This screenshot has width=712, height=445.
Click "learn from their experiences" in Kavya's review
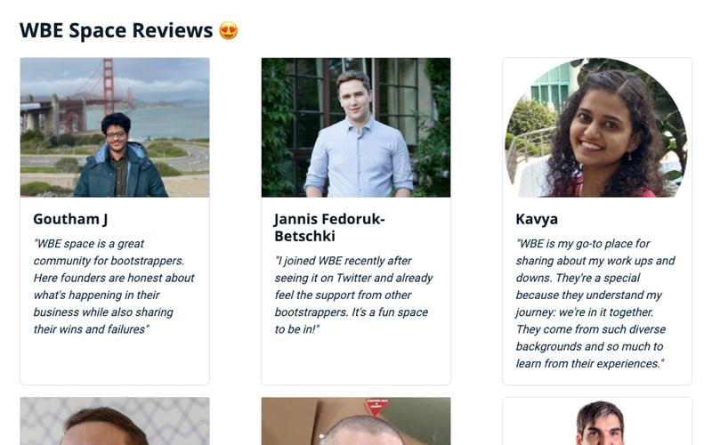pyautogui.click(x=589, y=363)
